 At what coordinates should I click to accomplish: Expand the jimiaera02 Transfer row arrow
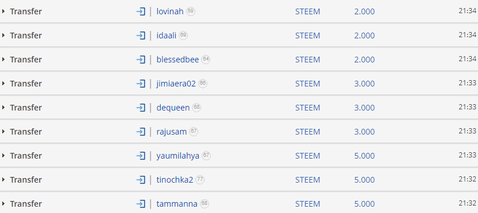tap(3, 84)
